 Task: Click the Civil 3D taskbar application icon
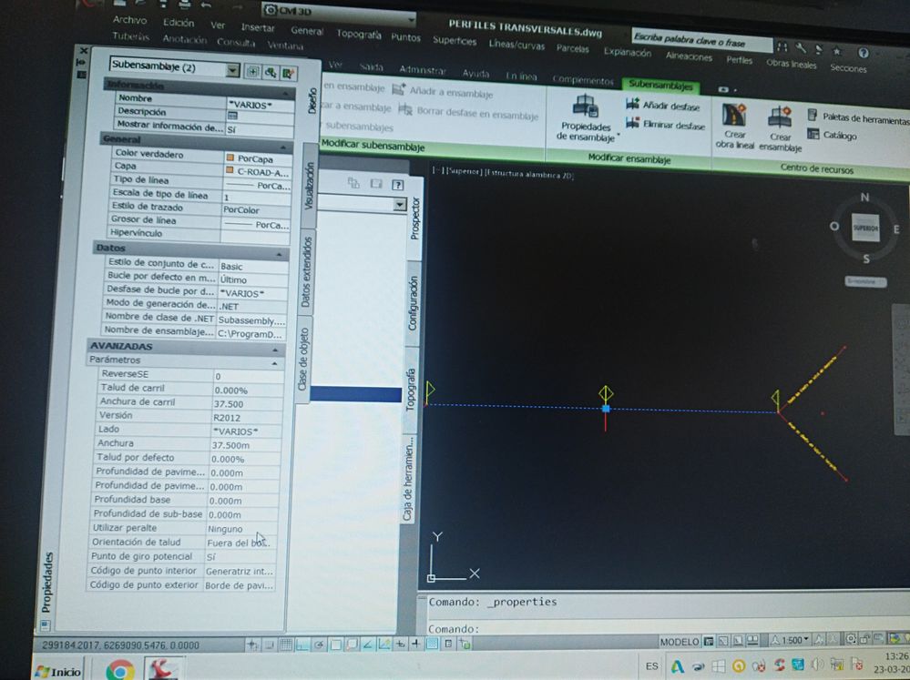click(162, 669)
